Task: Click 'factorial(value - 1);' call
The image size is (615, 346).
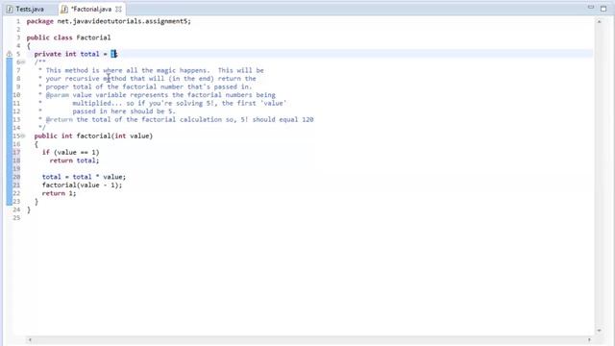Action: (82, 185)
